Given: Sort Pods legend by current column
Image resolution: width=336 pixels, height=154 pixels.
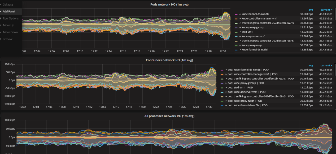Looking at the screenshot, I should point(326,10).
